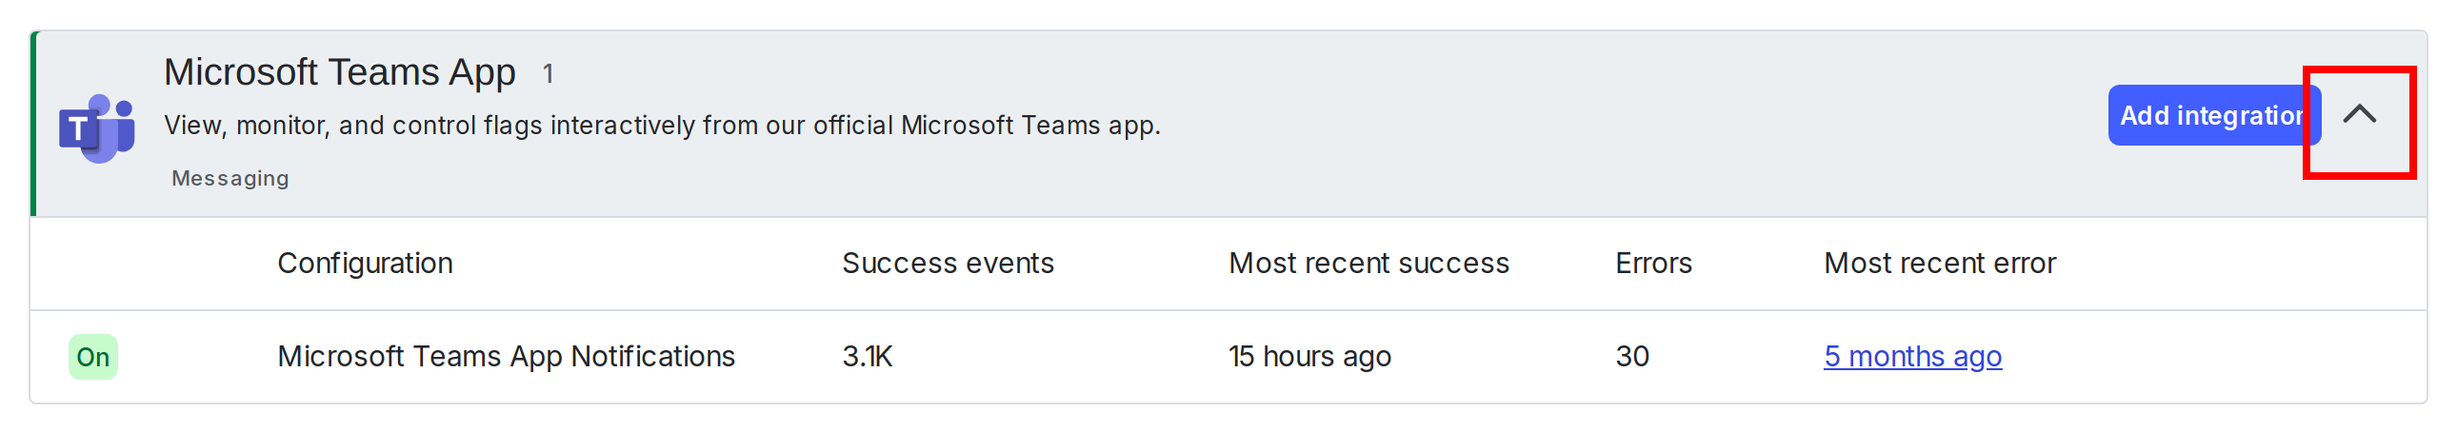This screenshot has width=2457, height=432.
Task: Click the 3.1K success events value
Action: pos(866,357)
